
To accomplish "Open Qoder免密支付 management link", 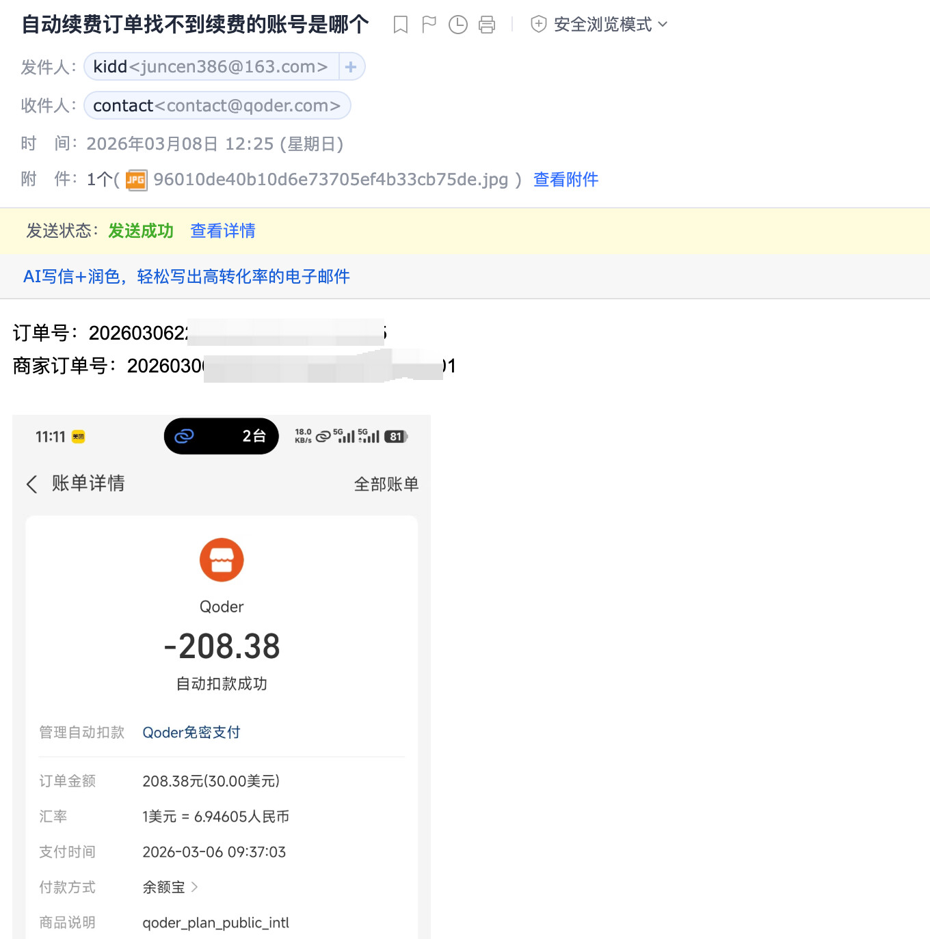I will coord(191,733).
